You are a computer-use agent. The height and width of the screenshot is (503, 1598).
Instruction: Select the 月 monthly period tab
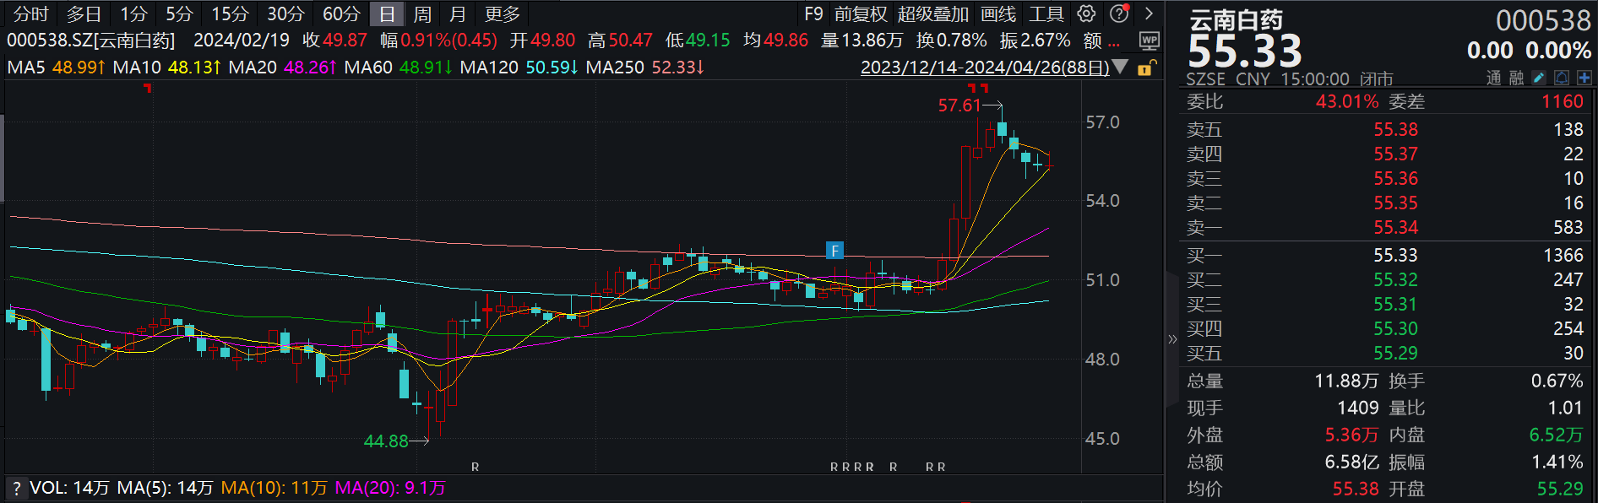pos(458,14)
